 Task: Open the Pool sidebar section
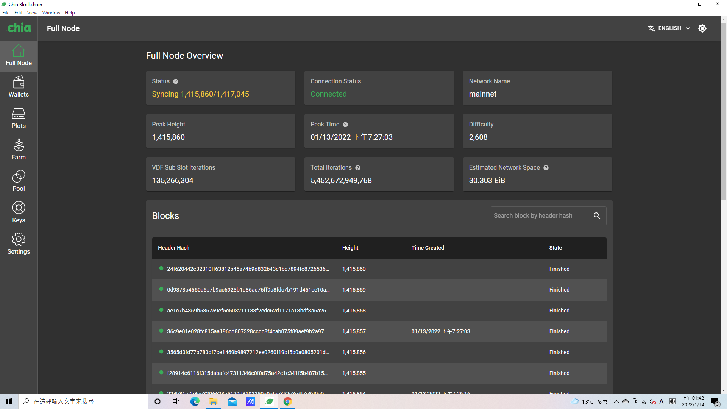click(x=19, y=181)
